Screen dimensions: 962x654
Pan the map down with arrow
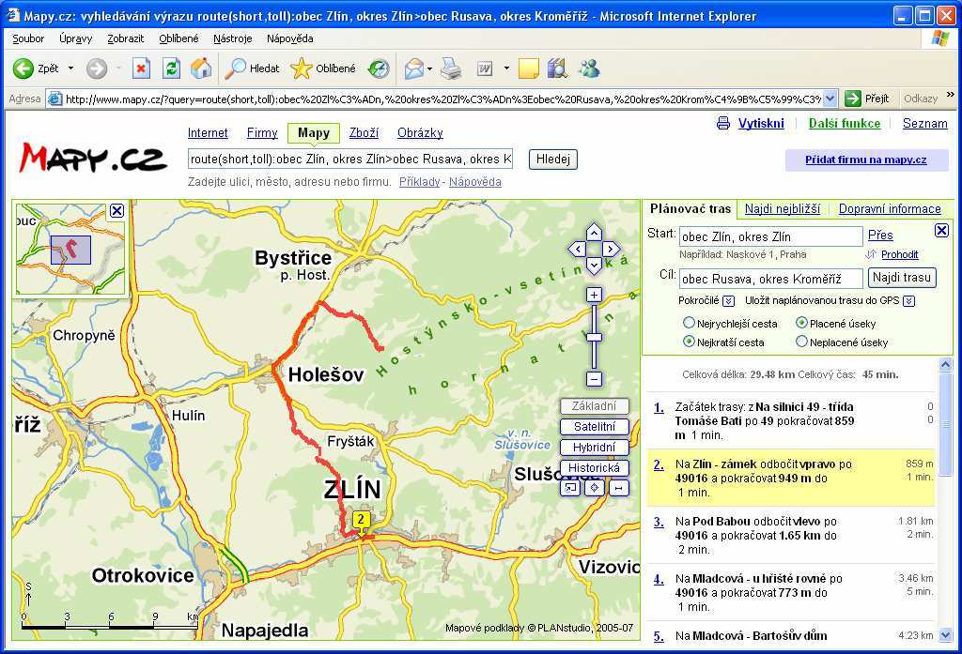[594, 265]
